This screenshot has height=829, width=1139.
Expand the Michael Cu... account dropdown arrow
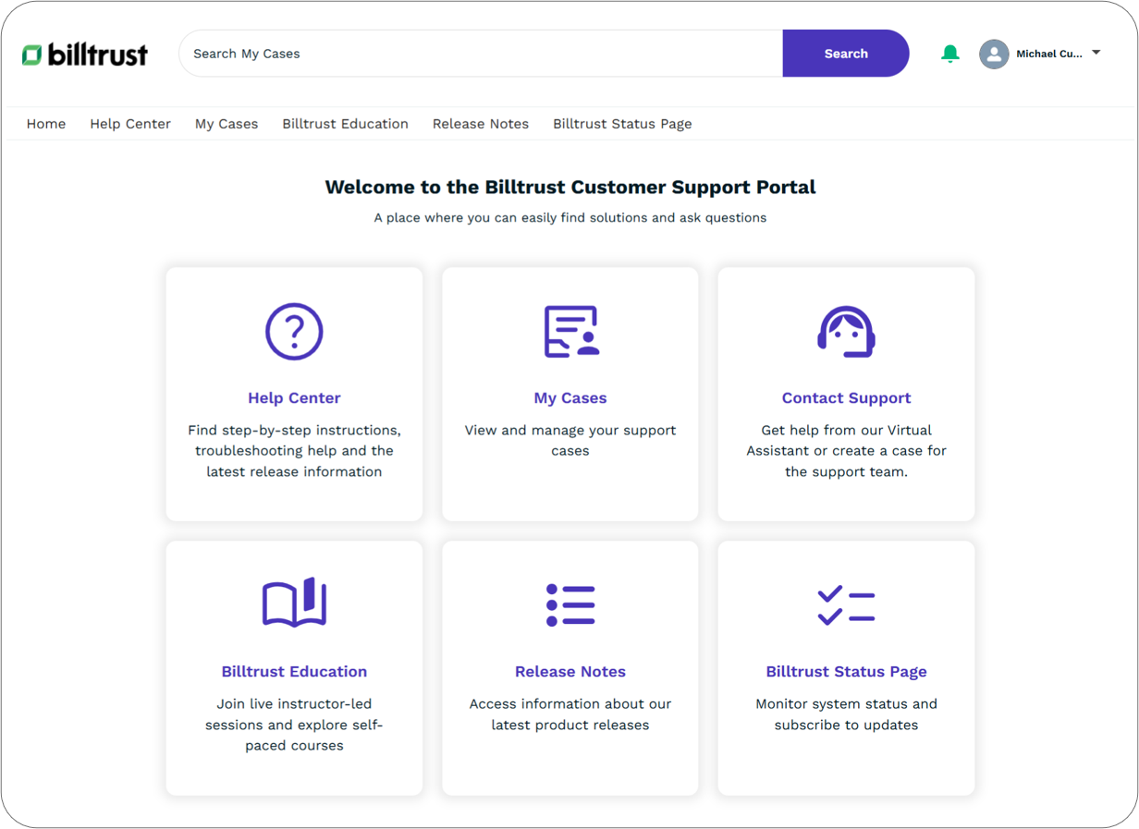pos(1096,53)
